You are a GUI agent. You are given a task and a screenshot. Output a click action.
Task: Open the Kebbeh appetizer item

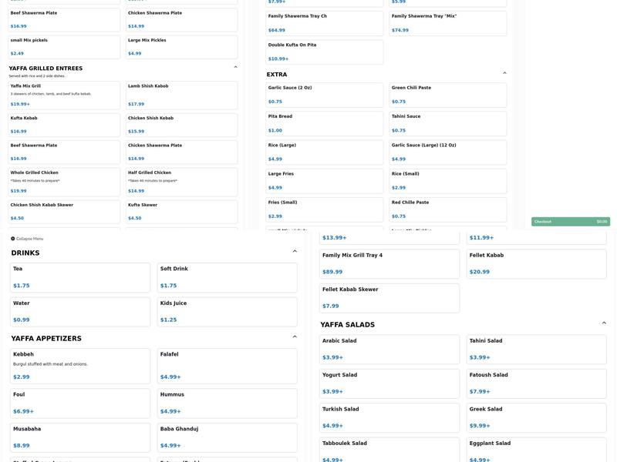(79, 367)
